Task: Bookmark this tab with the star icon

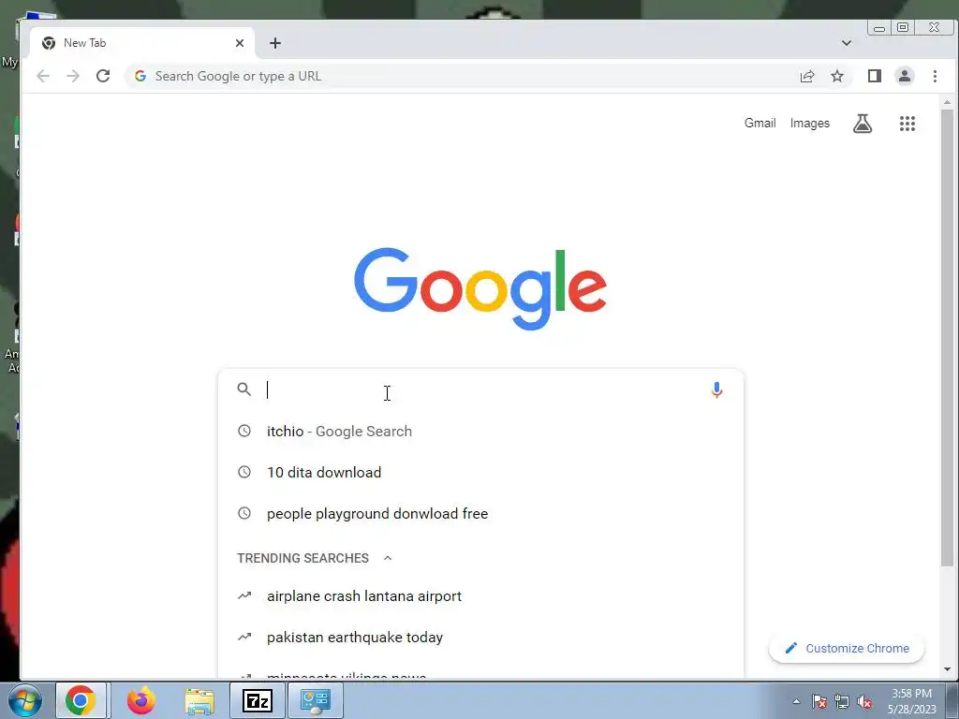Action: [836, 76]
